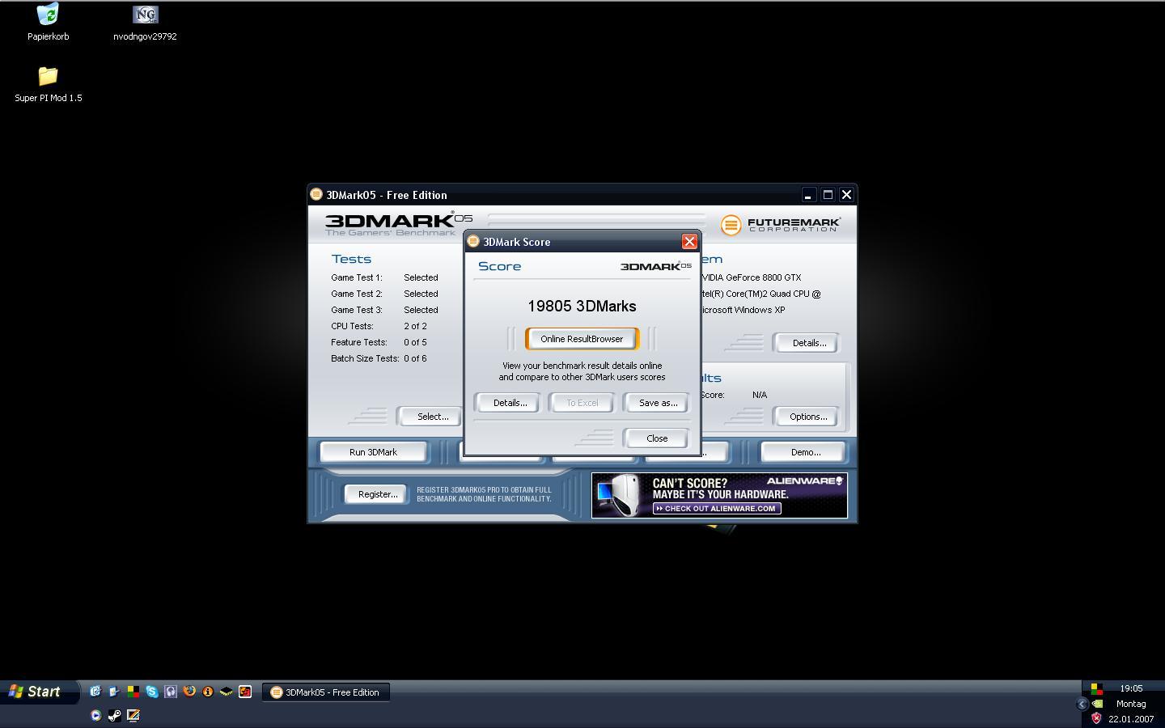This screenshot has width=1165, height=728.
Task: Click the red security shield tray icon
Action: tap(1096, 718)
